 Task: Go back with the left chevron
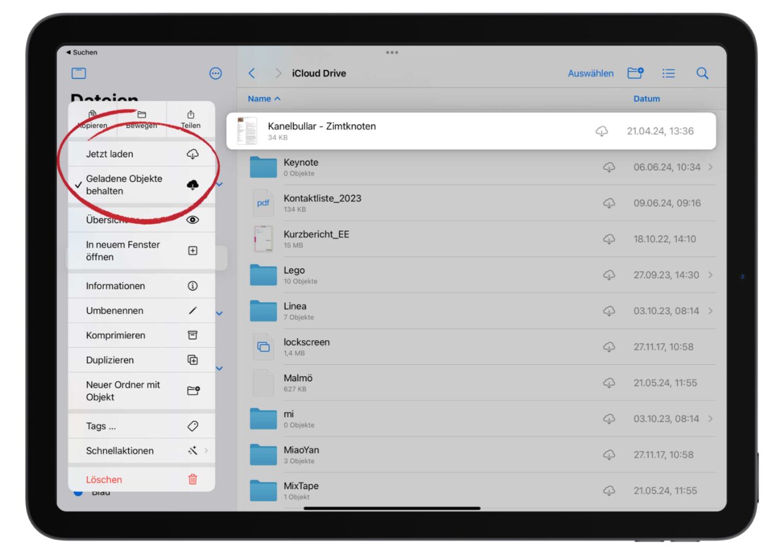coord(252,74)
